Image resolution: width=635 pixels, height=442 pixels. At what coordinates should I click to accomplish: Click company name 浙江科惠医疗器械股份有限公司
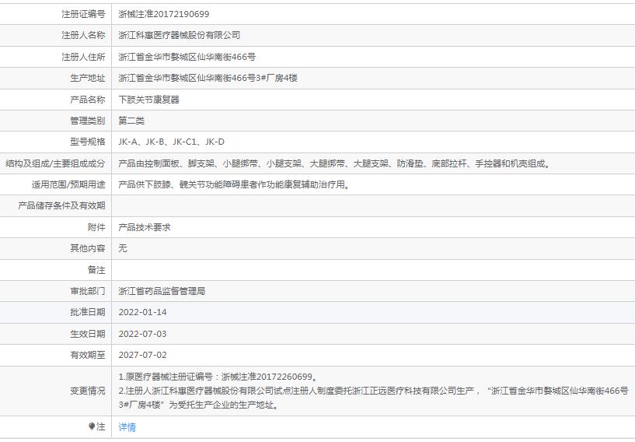point(179,35)
